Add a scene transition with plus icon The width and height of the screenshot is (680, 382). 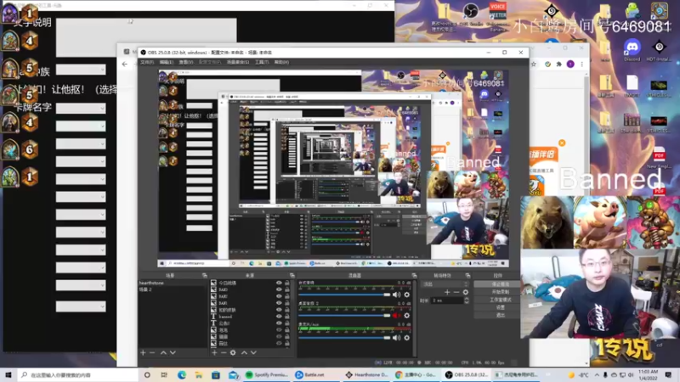[447, 292]
